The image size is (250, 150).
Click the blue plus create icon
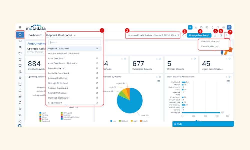pyautogui.click(x=190, y=27)
